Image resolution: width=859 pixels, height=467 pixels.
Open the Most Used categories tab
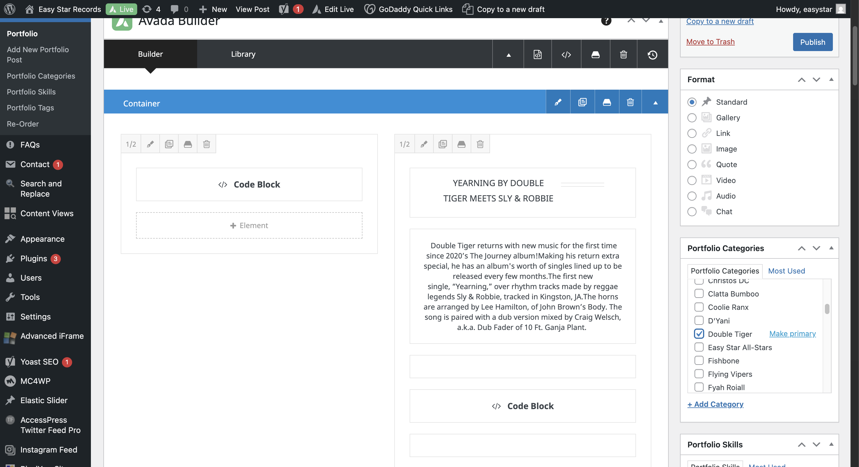(786, 271)
